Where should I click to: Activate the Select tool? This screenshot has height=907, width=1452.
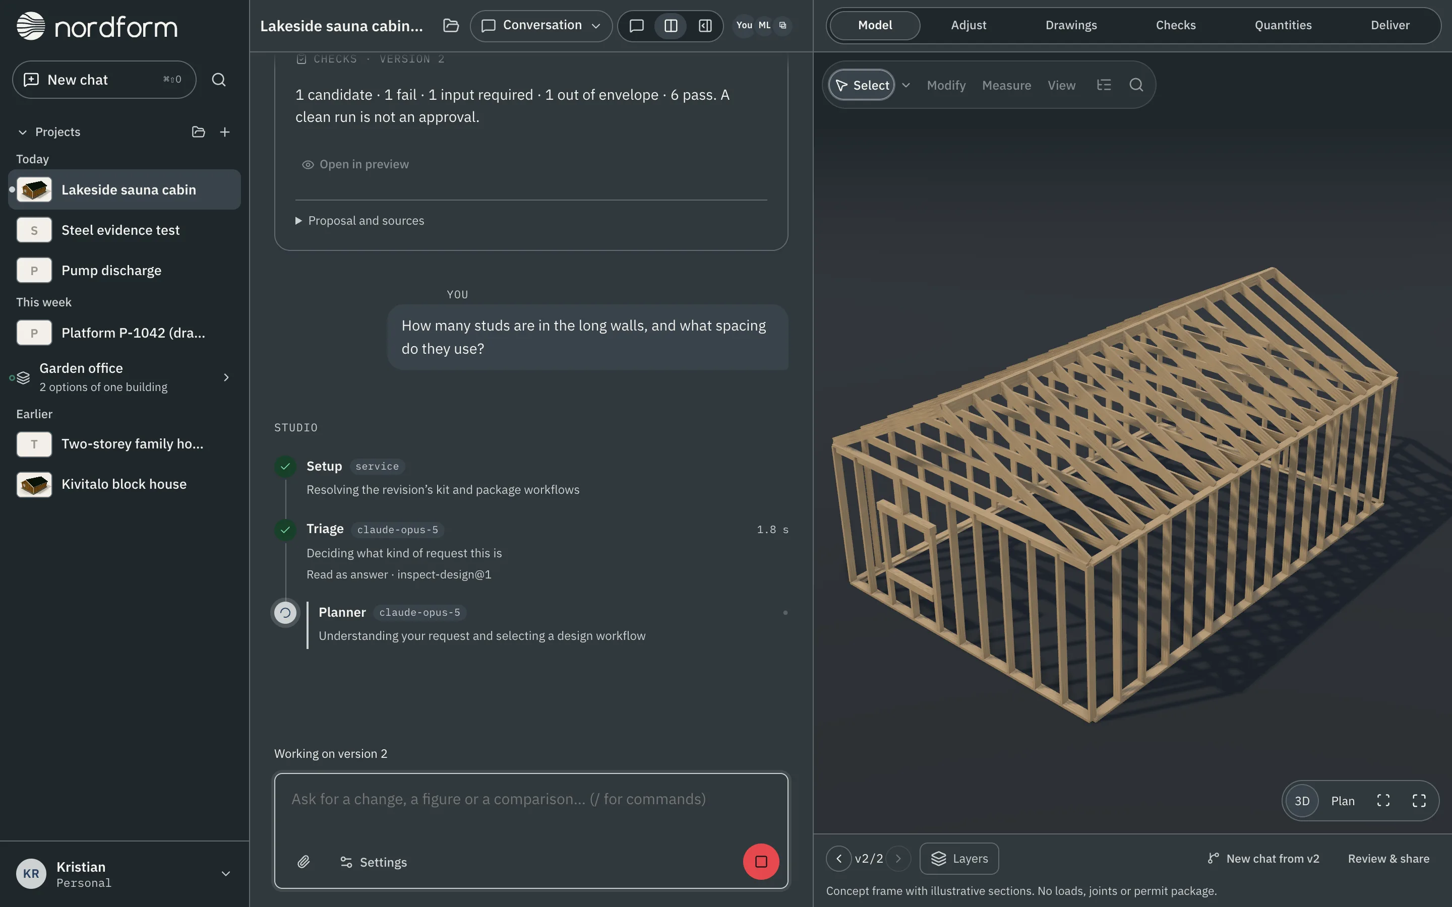pyautogui.click(x=862, y=85)
